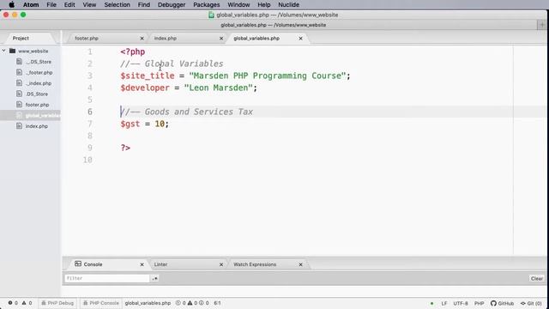Click the green status dot indicator

click(431, 303)
